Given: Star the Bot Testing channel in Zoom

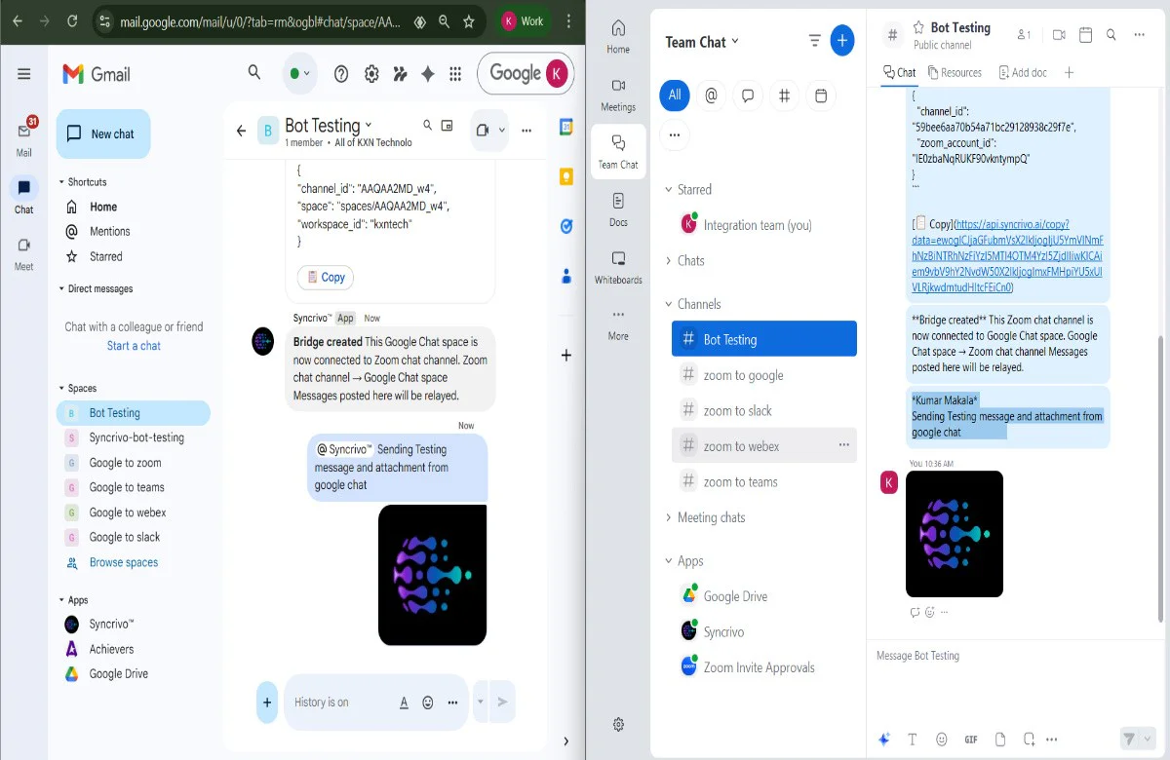Looking at the screenshot, I should coord(918,27).
